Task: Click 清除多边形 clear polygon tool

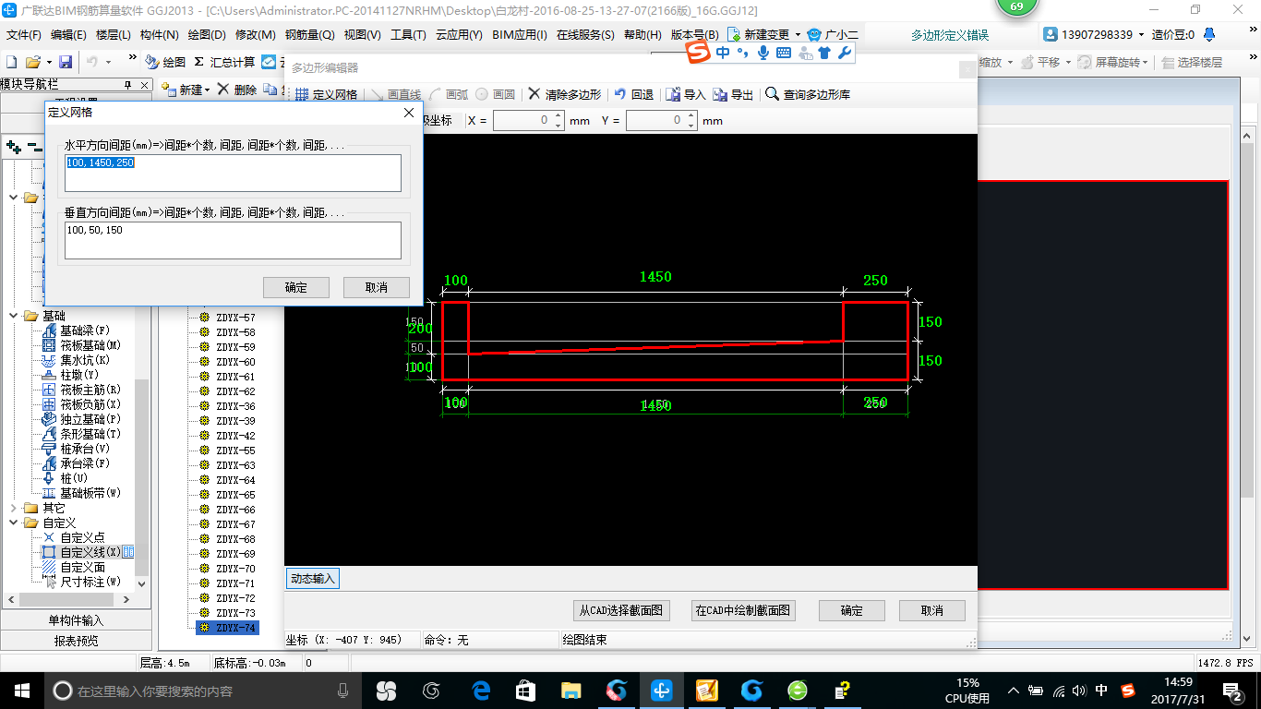Action: tap(565, 94)
